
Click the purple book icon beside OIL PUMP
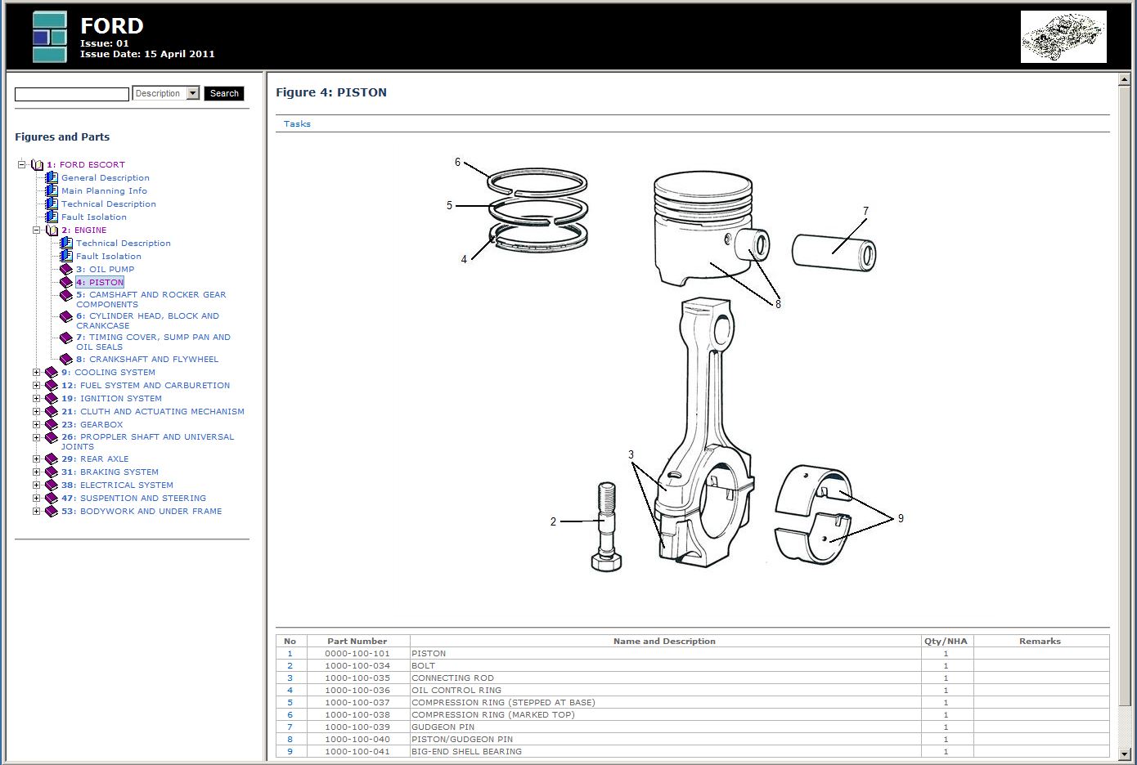pyautogui.click(x=66, y=269)
